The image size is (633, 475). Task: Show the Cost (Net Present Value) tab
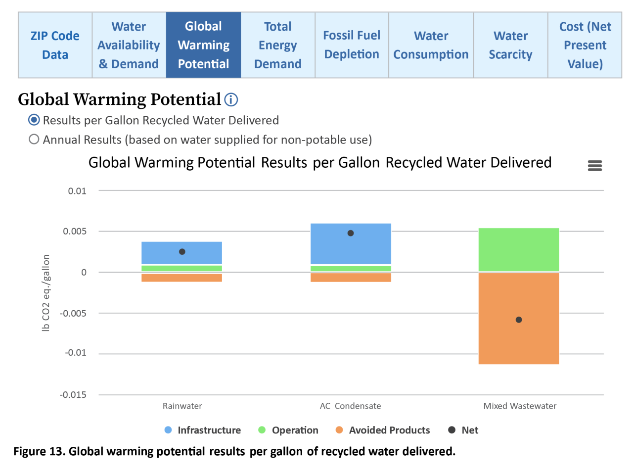click(x=585, y=45)
